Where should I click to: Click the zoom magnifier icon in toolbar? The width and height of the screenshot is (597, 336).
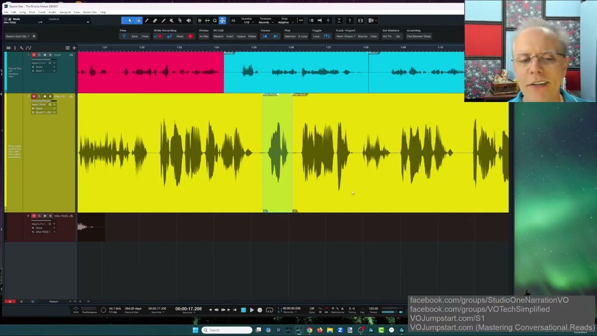215,21
